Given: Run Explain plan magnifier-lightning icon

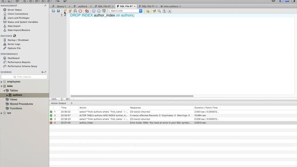Looking at the screenshot, I should (75, 11).
